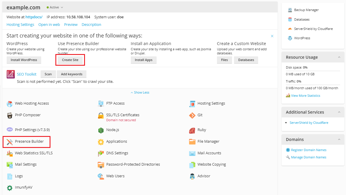Open Mail Accounts envelope icon
This screenshot has width=346, height=195.
[x=192, y=153]
